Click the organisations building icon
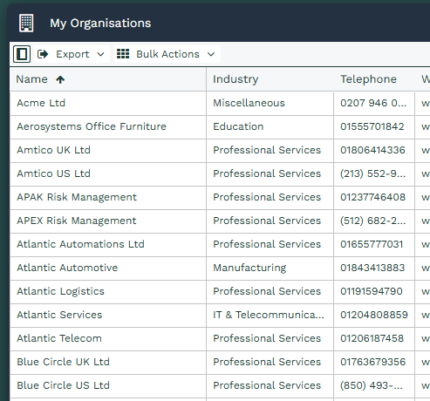This screenshot has width=430, height=401. (x=26, y=23)
